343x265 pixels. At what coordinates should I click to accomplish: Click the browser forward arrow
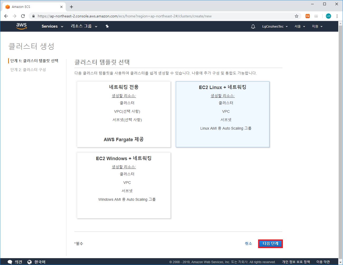point(15,16)
